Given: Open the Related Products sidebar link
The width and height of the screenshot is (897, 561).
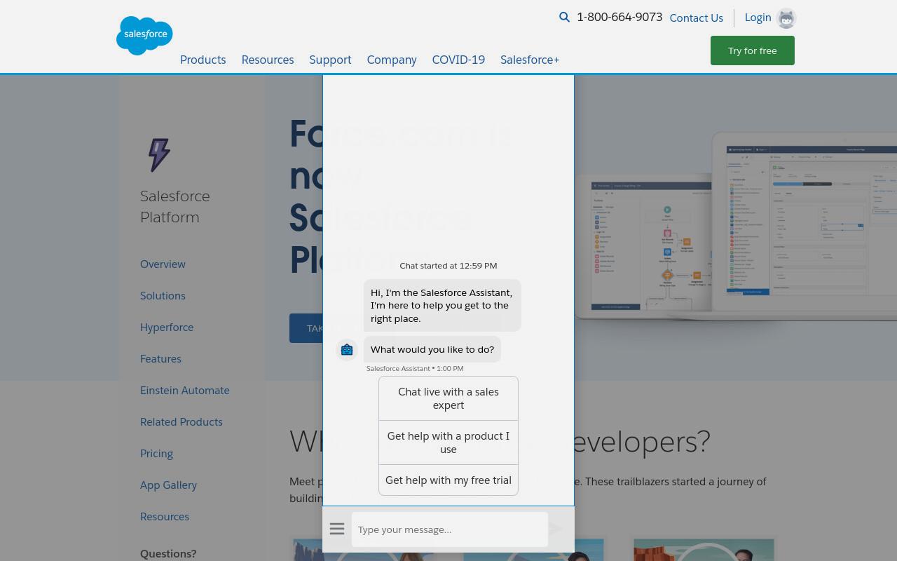Looking at the screenshot, I should [182, 422].
